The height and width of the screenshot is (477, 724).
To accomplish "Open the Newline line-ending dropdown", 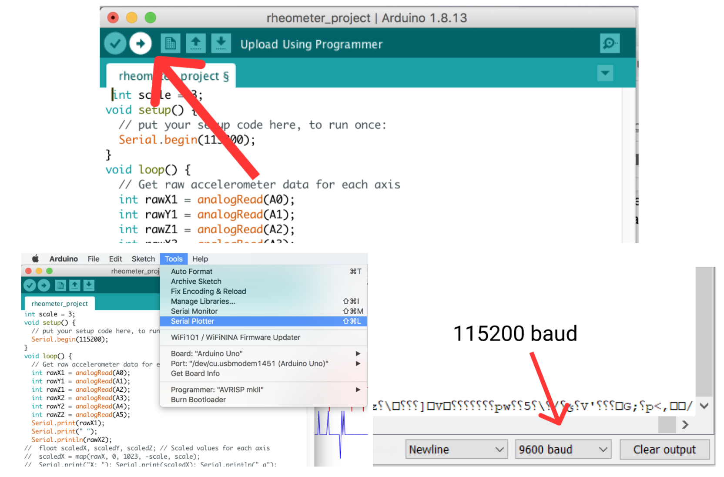I will click(456, 449).
